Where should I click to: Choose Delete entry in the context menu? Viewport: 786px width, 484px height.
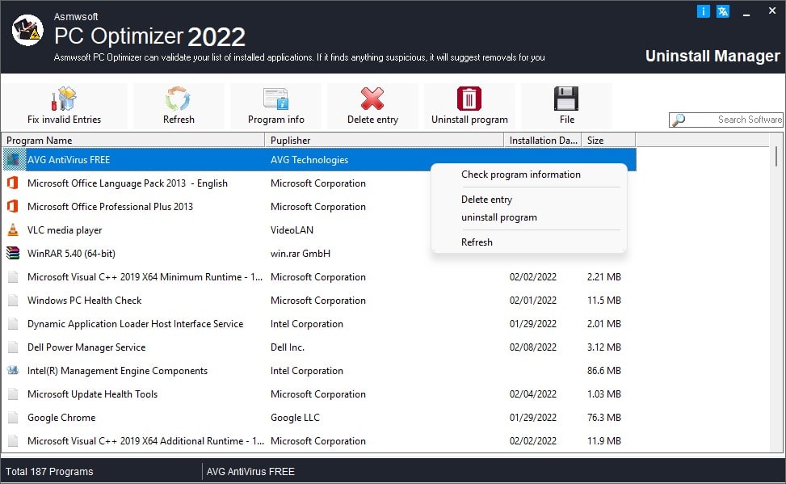click(x=487, y=200)
